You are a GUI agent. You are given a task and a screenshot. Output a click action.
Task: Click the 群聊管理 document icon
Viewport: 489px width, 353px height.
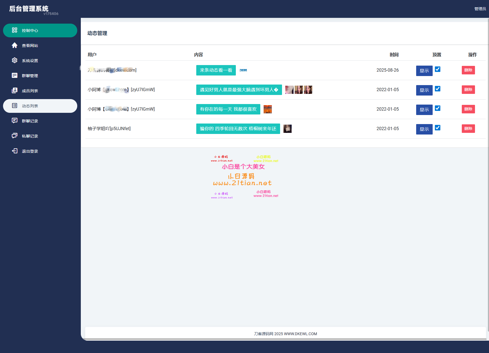tap(15, 75)
